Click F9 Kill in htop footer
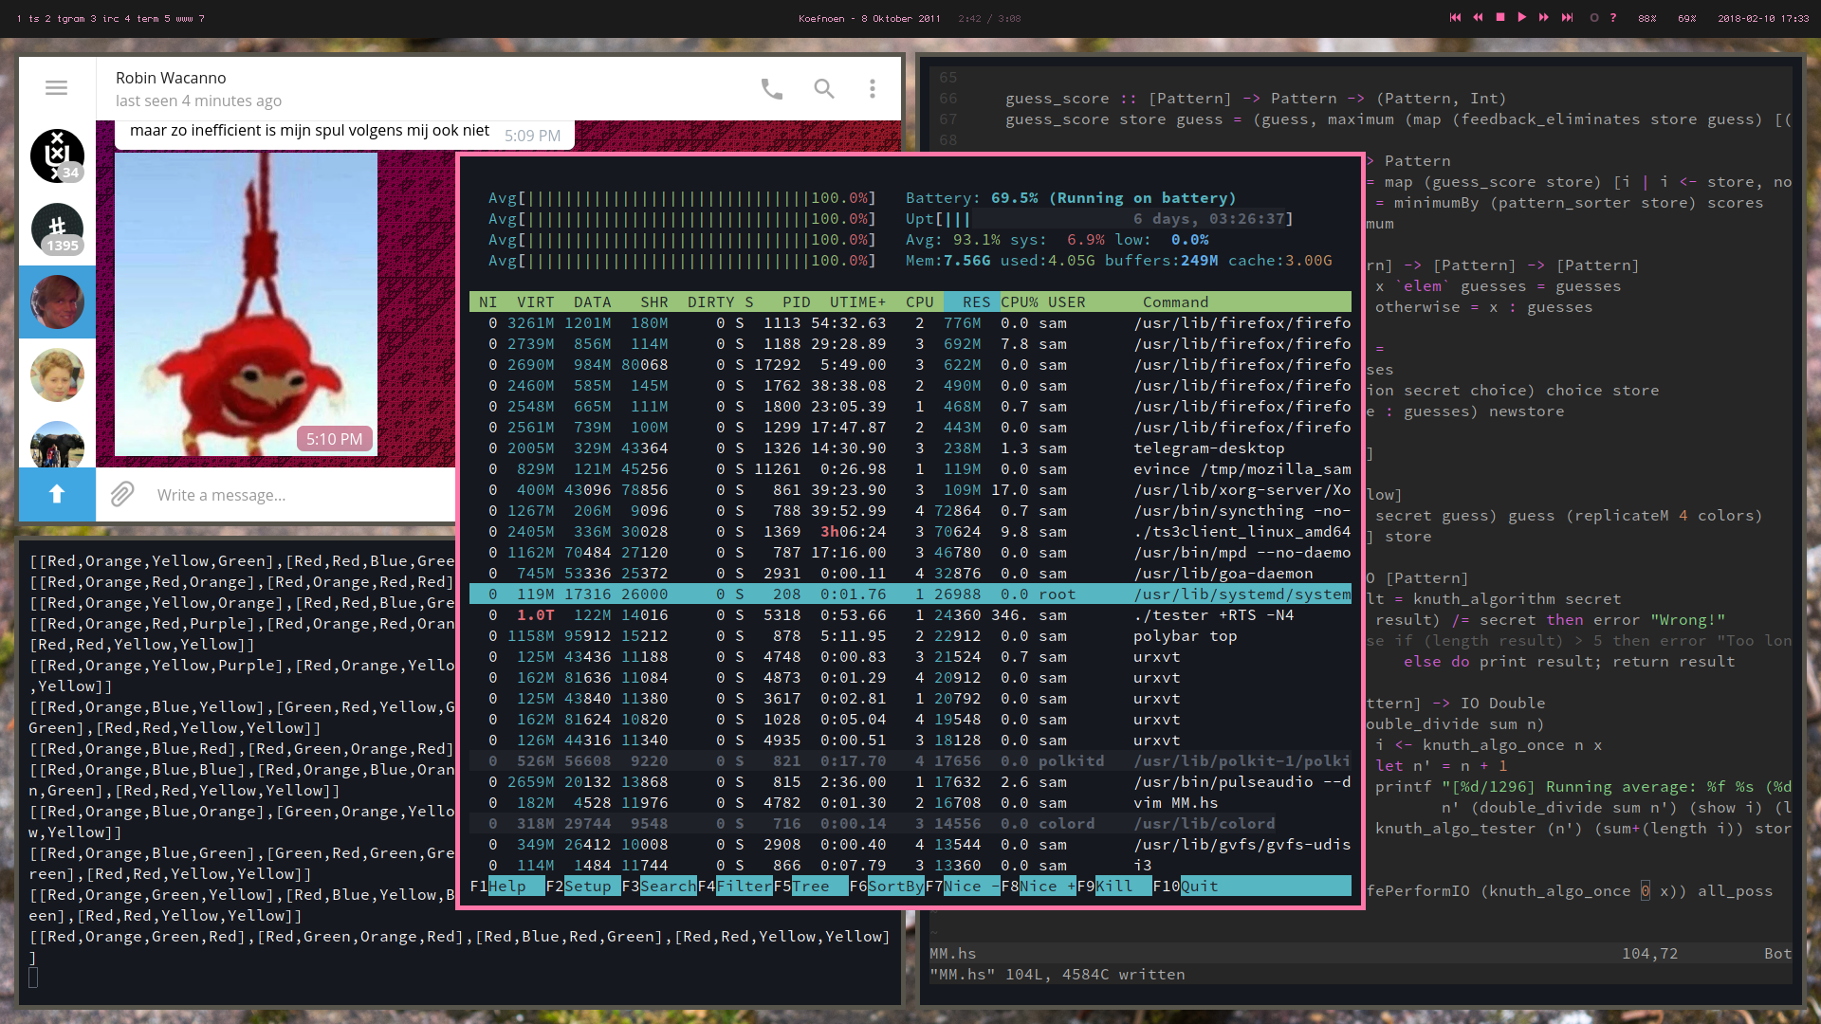Image resolution: width=1821 pixels, height=1024 pixels. tap(1113, 887)
